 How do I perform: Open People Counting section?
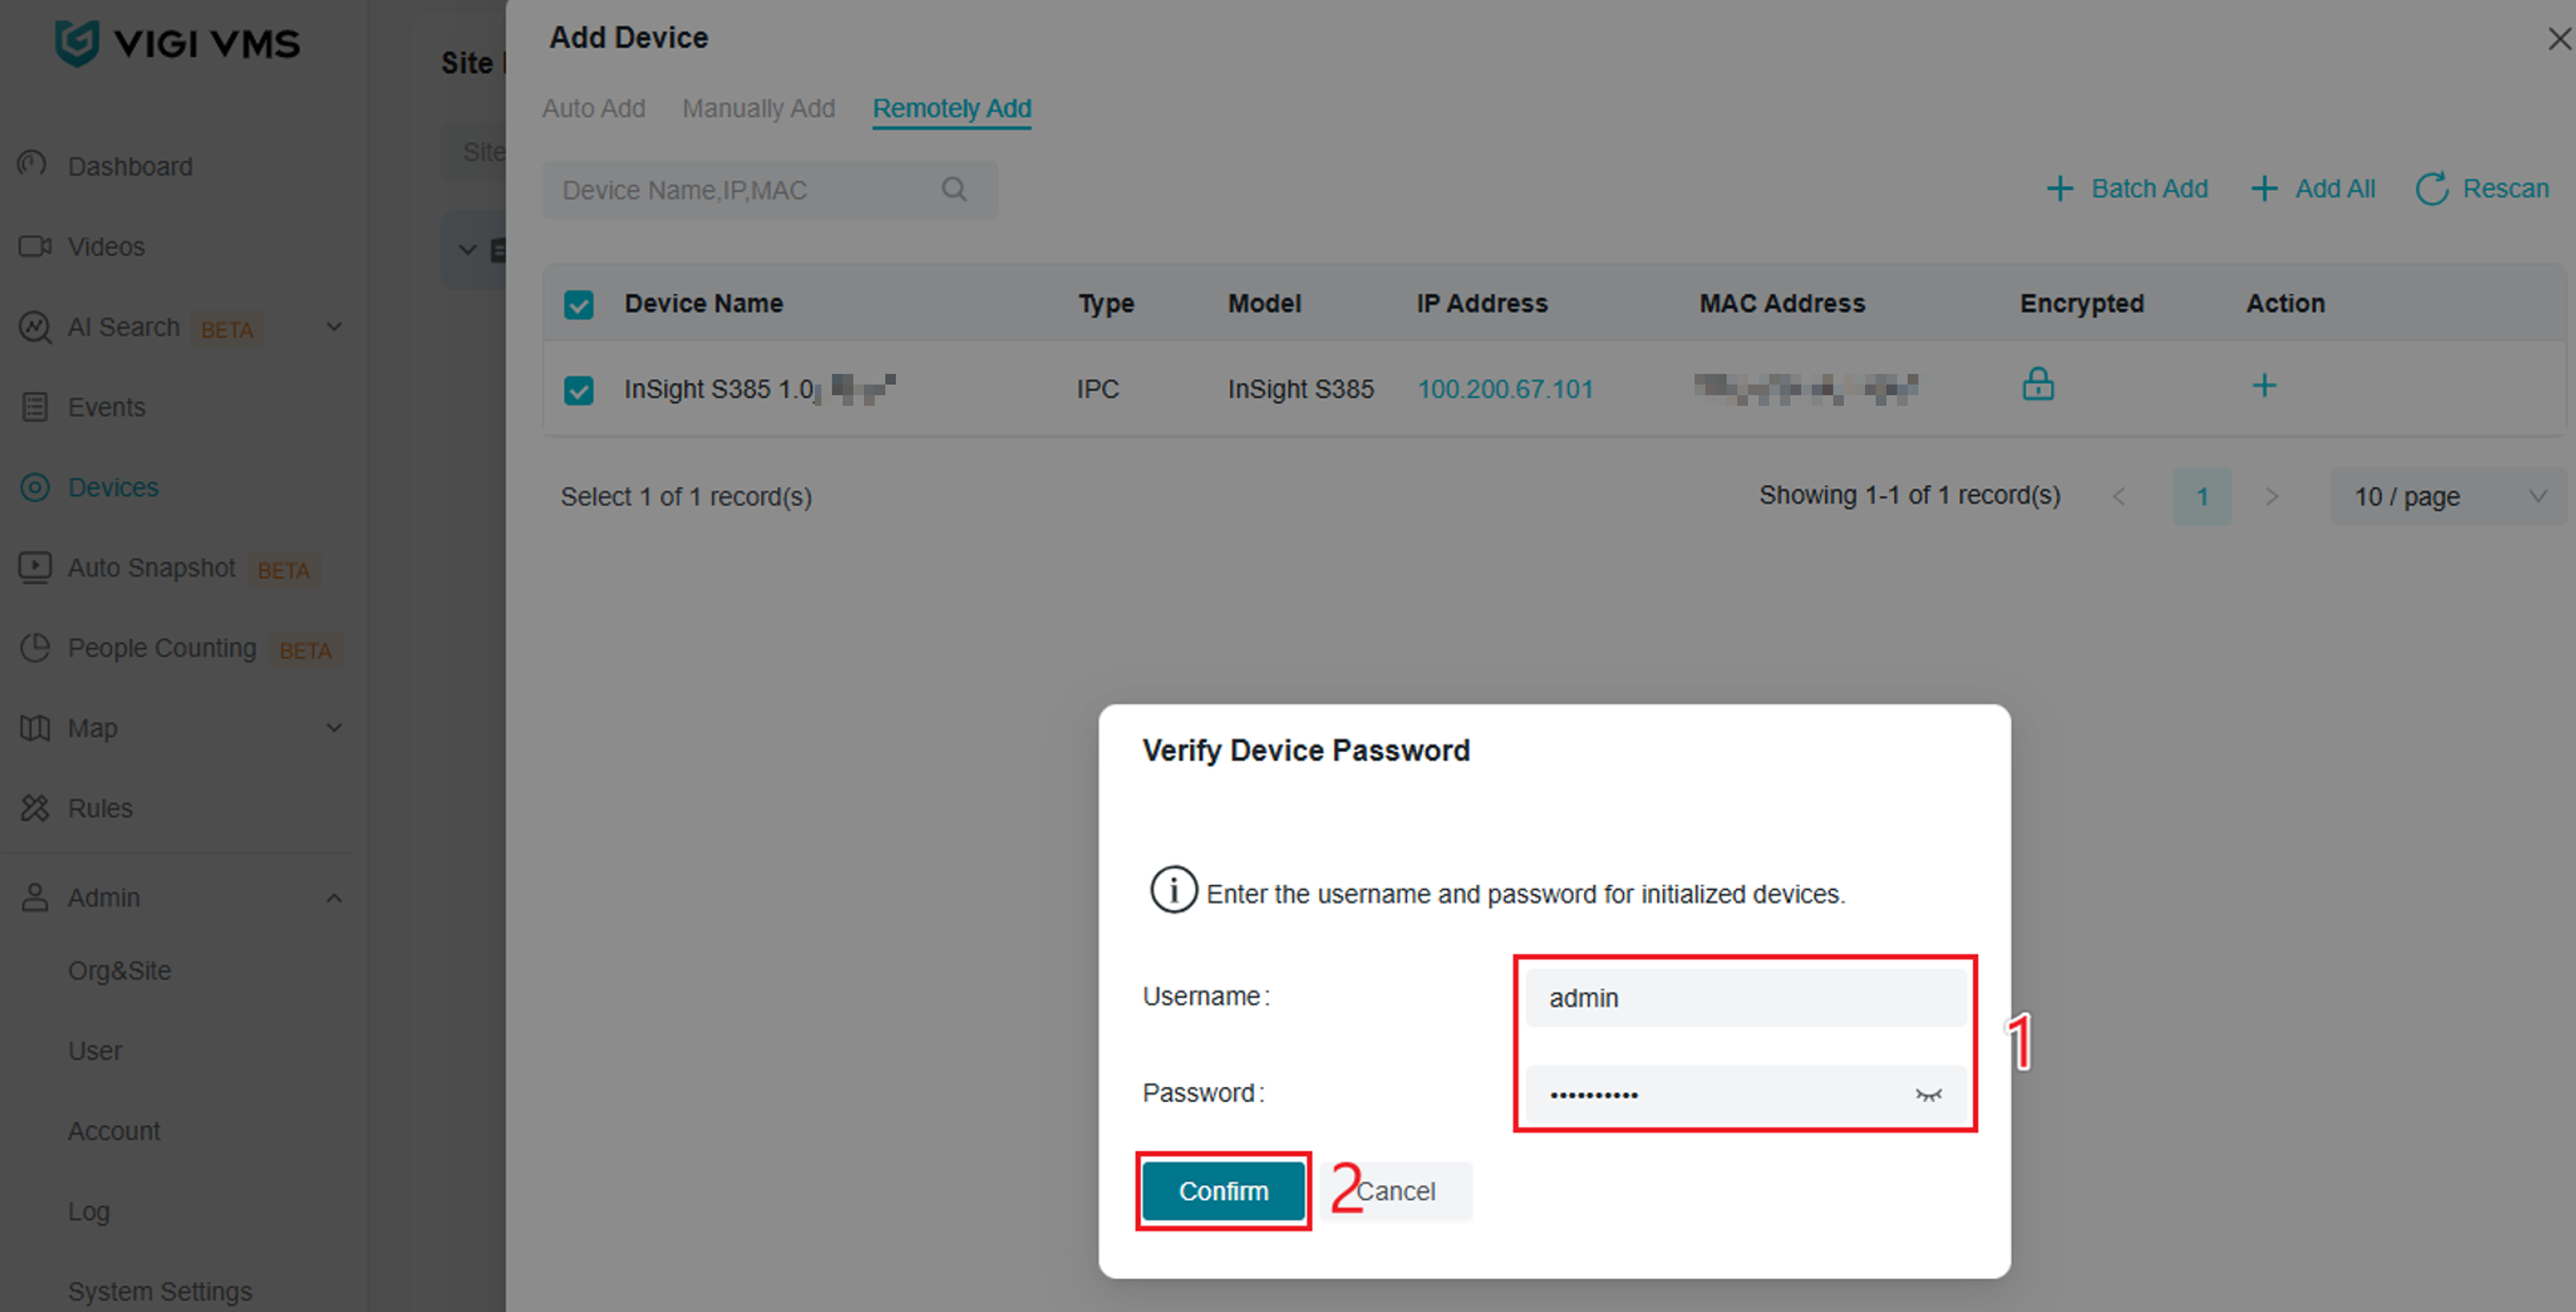pos(162,648)
